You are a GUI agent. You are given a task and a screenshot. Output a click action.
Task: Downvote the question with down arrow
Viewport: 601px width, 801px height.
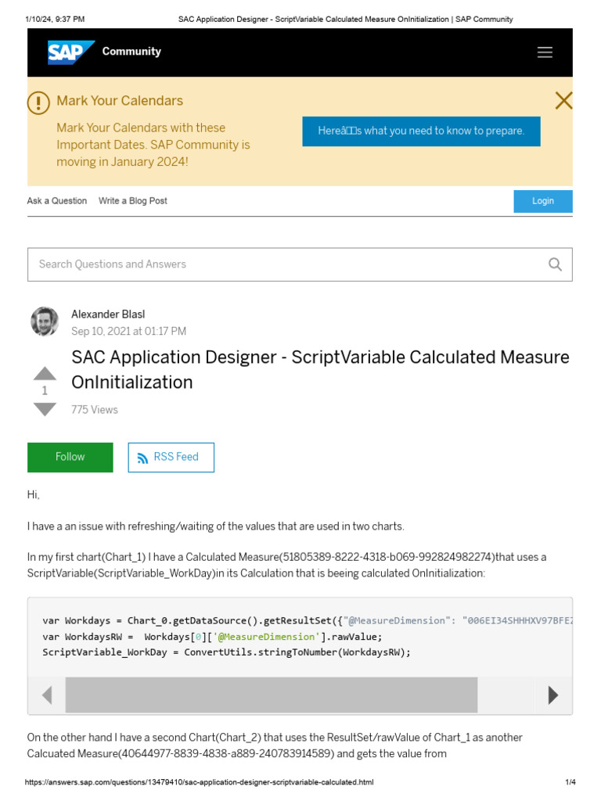tap(45, 409)
